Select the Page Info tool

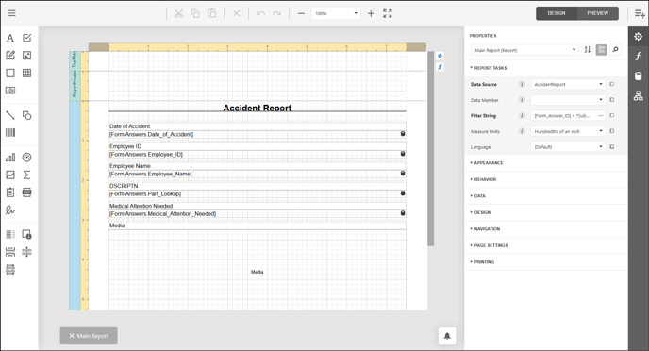coord(27,235)
